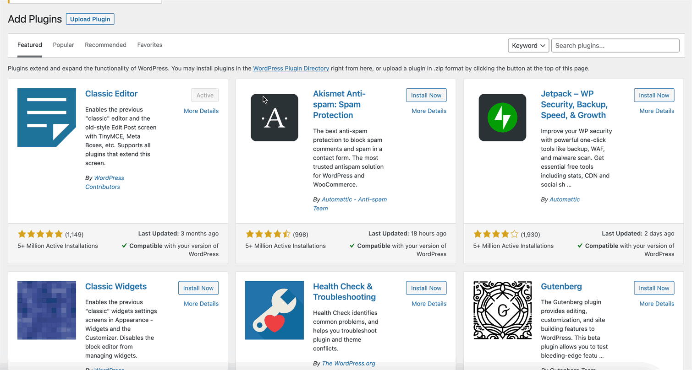Image resolution: width=692 pixels, height=370 pixels.
Task: Click the Upload Plugin button
Action: tap(90, 19)
